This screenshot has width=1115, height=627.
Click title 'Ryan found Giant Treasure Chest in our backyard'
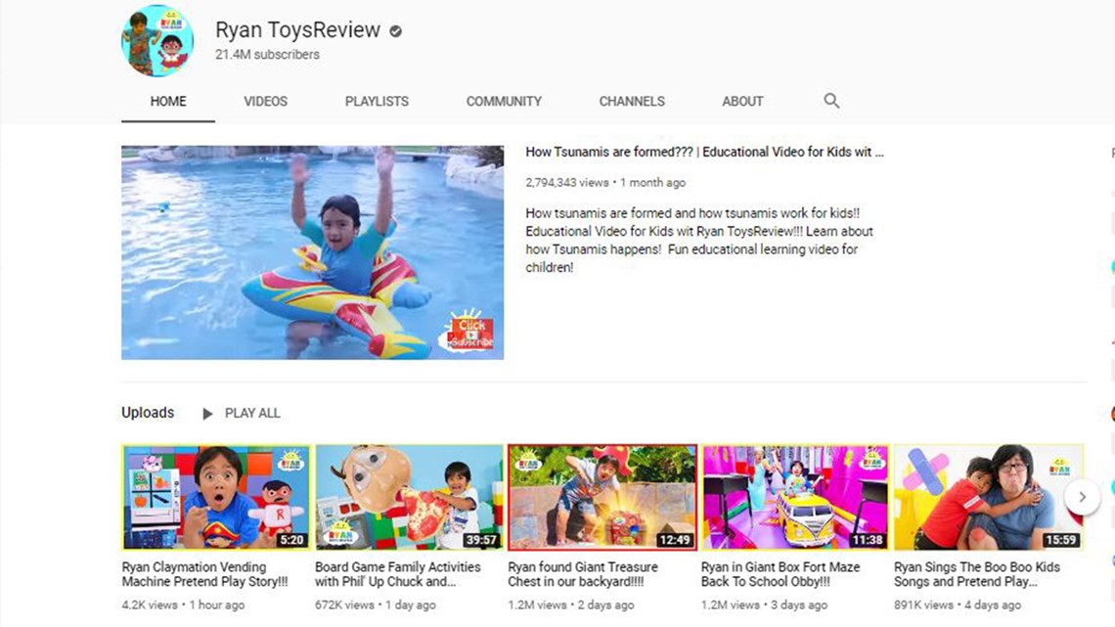pos(582,574)
